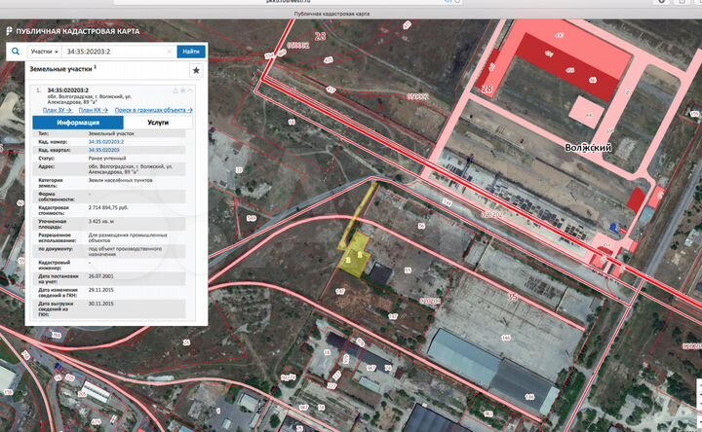This screenshot has height=432, width=702.
Task: Open the План ЗУ link
Action: tap(58, 110)
